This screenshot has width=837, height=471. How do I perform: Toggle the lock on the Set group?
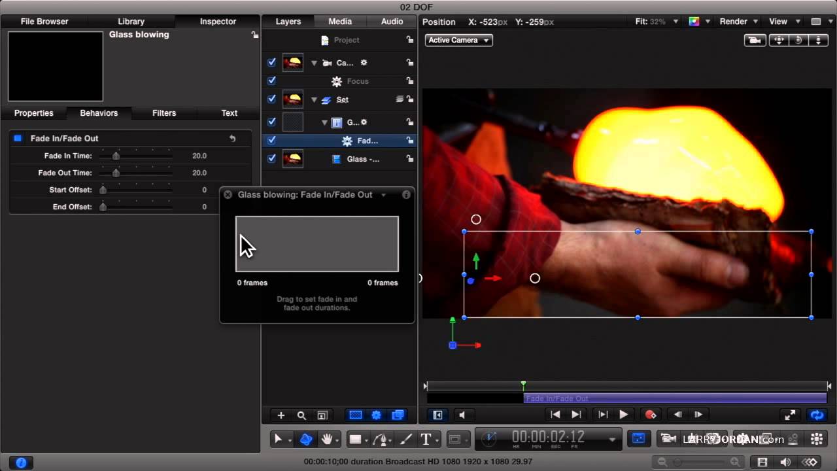click(410, 99)
